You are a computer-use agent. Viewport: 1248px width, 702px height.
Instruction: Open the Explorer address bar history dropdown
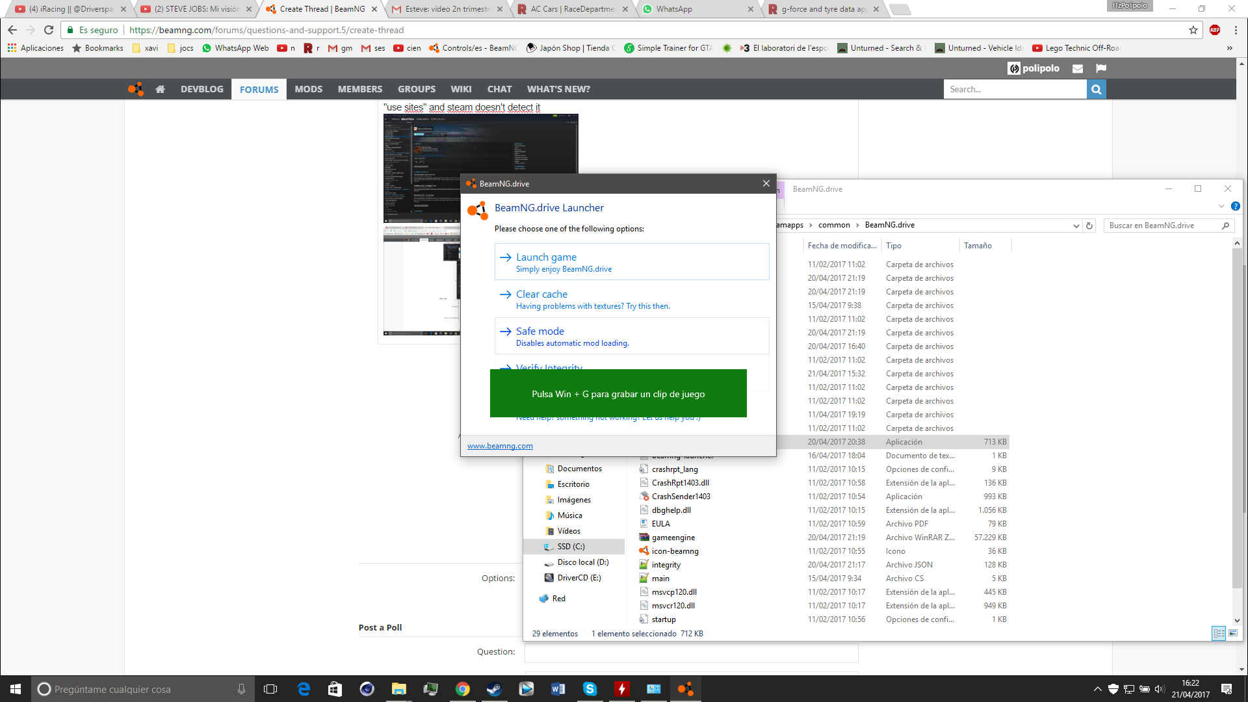pyautogui.click(x=1076, y=226)
